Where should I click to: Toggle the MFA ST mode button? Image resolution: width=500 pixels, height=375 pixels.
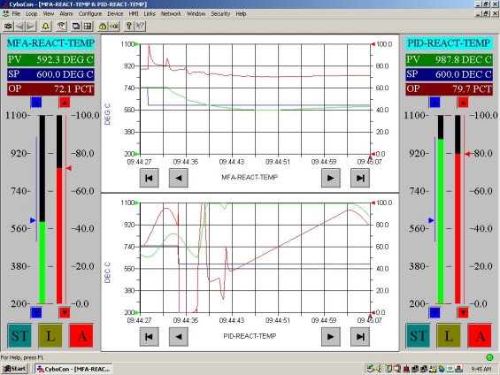(x=19, y=336)
